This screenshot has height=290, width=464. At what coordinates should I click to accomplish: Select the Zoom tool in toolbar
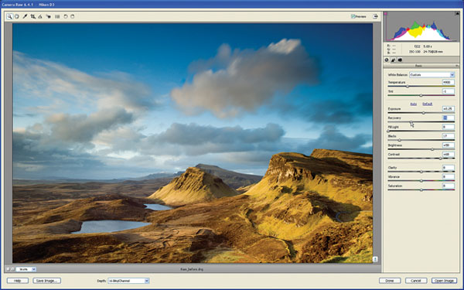coord(10,16)
